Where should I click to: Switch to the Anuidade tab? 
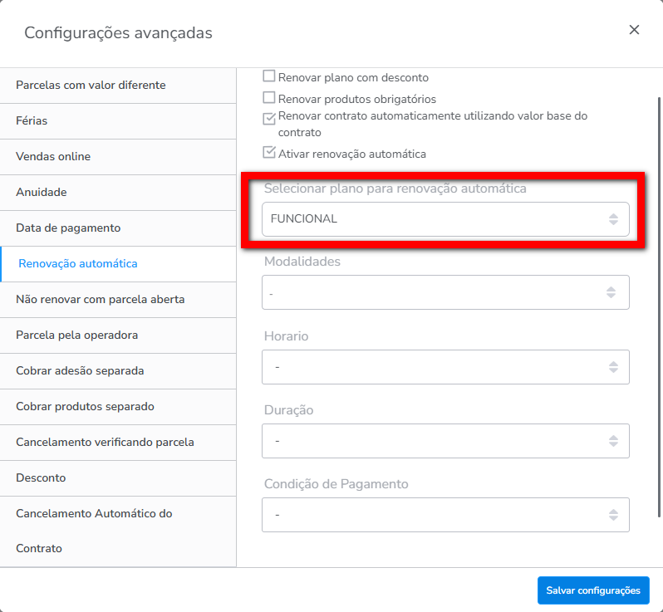tap(41, 192)
